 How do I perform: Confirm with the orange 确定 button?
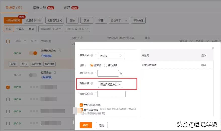point(86,125)
